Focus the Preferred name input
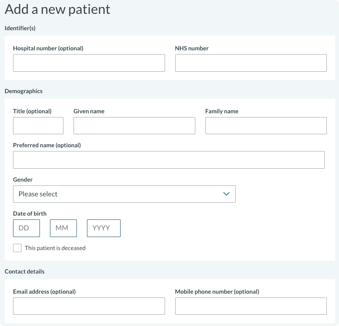Viewport: 339px width, 326px height. click(x=168, y=160)
